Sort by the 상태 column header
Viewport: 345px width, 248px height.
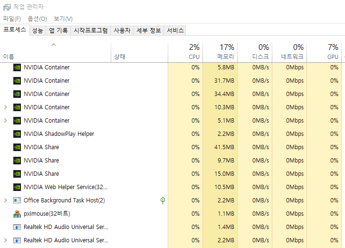[x=140, y=52]
